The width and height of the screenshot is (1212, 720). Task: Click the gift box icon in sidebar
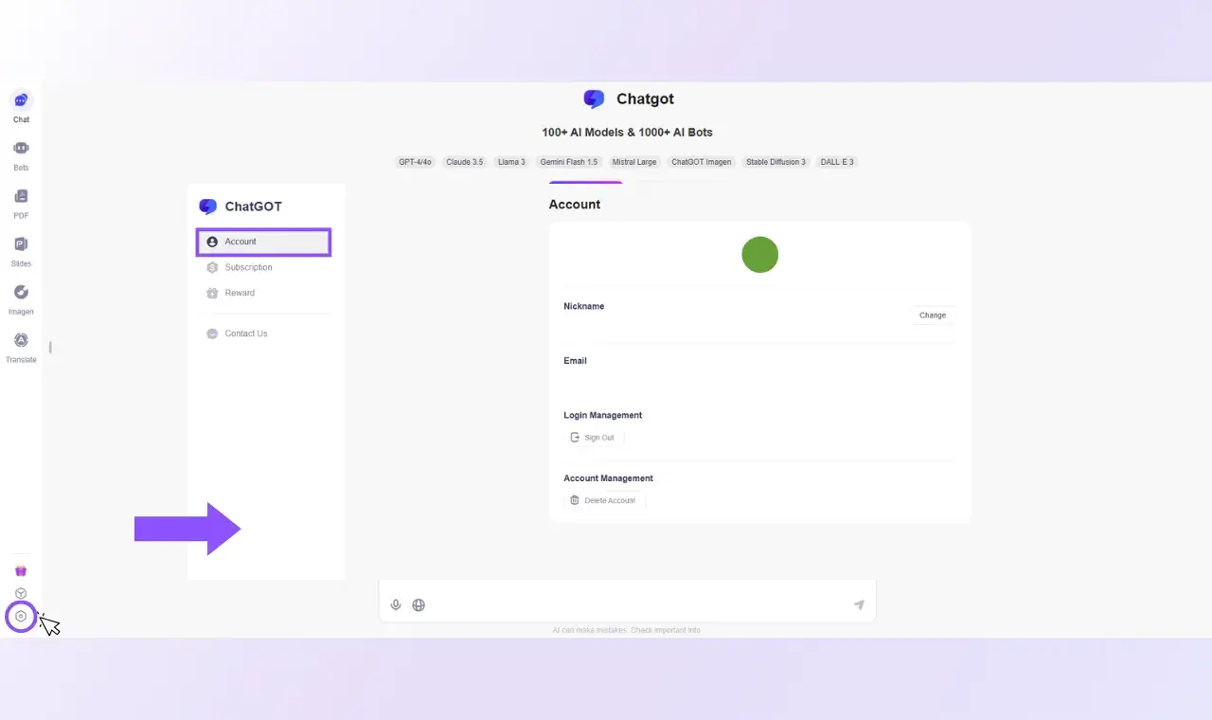pos(21,570)
